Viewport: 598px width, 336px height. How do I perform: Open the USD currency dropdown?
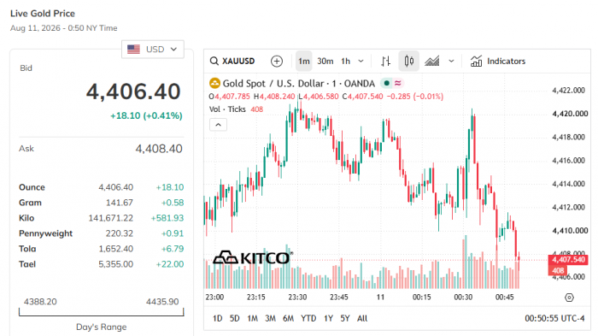153,50
